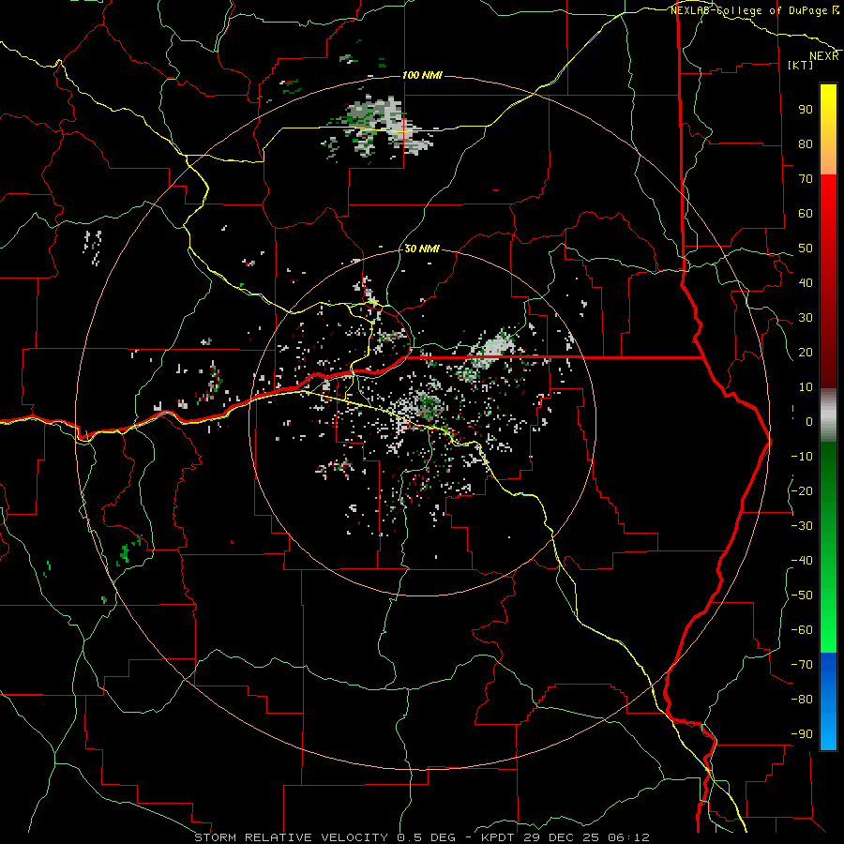Viewport: 844px width, 844px height.
Task: Click the 10 value on velocity scale
Action: pos(806,387)
